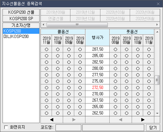
Task: Select futures month 2019년09월
Action: pos(56,12)
